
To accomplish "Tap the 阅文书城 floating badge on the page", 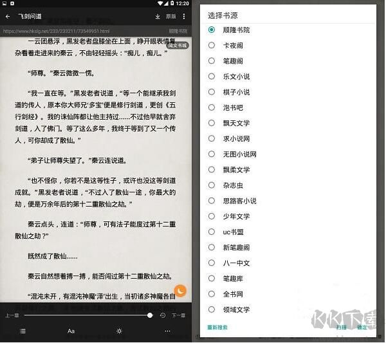I will click(x=178, y=45).
